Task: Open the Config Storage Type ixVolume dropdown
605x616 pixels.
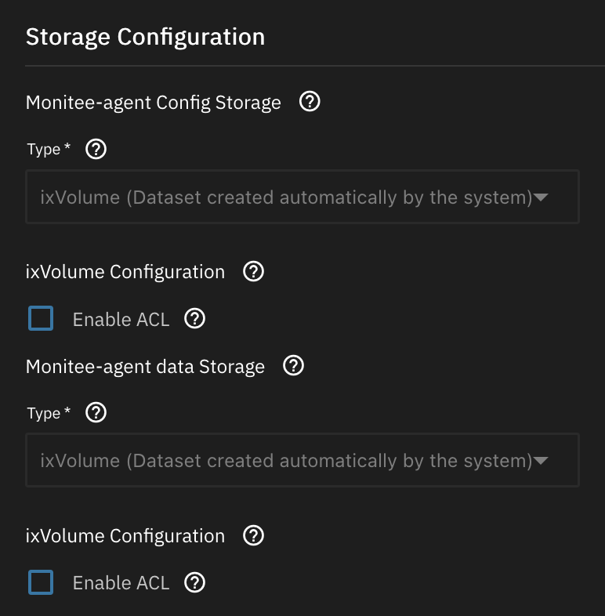Action: click(x=286, y=197)
